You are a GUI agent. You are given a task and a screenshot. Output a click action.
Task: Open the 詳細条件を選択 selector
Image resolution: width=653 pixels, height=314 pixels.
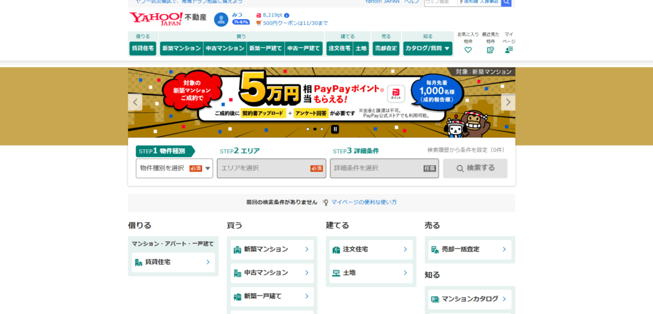pos(385,168)
